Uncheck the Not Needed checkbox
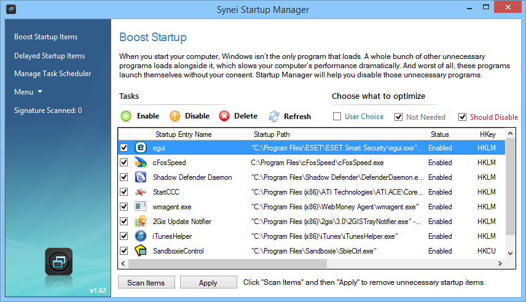 398,117
